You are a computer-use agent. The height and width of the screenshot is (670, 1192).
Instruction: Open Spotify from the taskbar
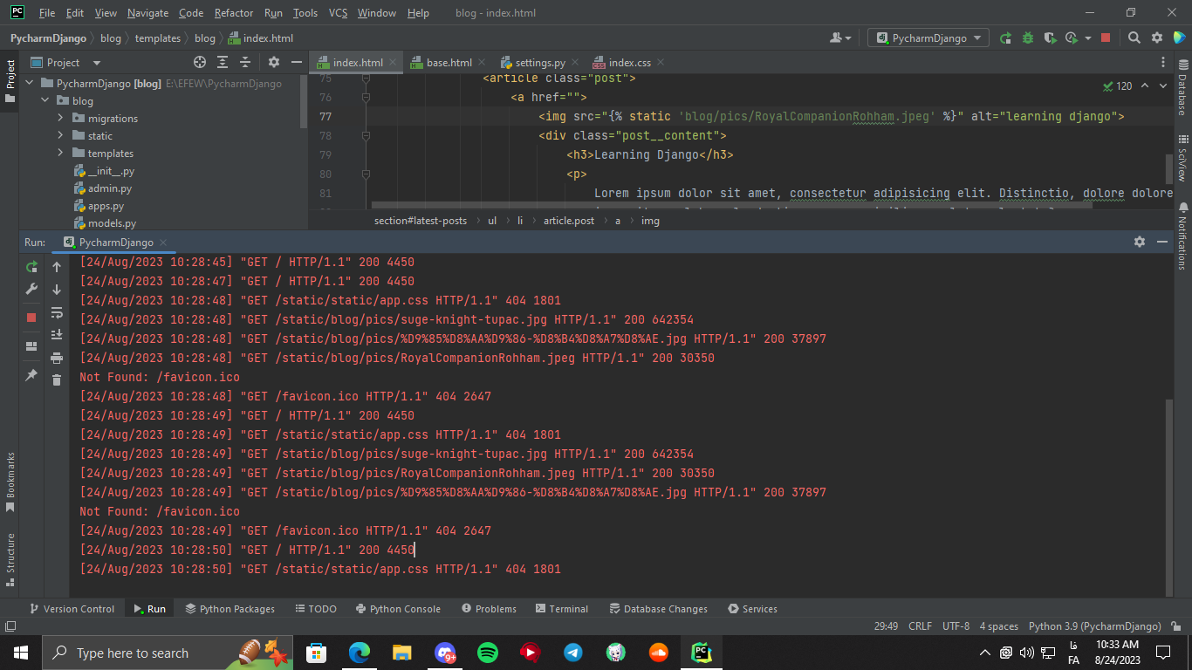tap(487, 652)
